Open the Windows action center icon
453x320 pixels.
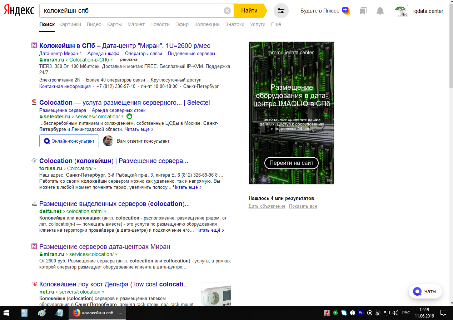(x=443, y=313)
